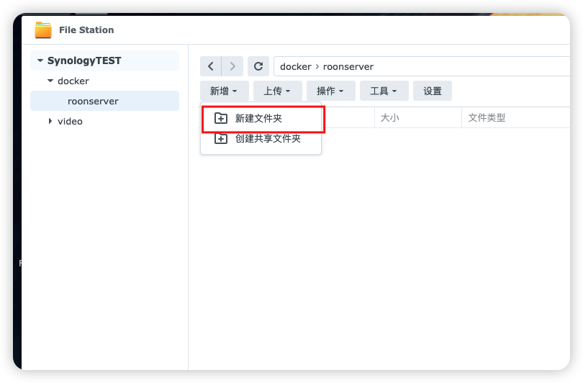Sort by the 文件类型 column header
This screenshot has height=383, width=583.
point(487,117)
